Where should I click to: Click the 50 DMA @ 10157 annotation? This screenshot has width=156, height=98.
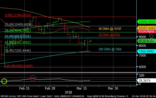[110, 29]
